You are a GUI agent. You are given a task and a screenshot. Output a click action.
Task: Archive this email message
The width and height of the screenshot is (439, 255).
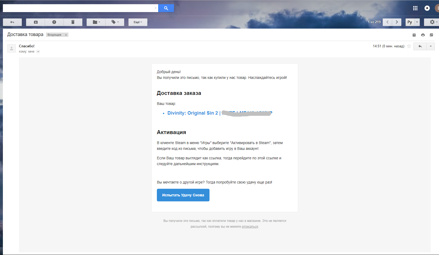[x=36, y=22]
